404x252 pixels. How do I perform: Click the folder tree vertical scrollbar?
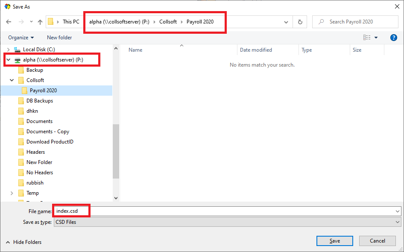(116, 152)
